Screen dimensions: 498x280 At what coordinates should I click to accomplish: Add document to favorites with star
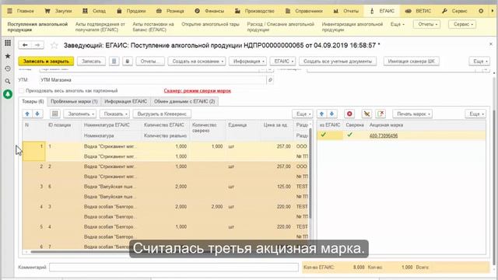[54, 45]
